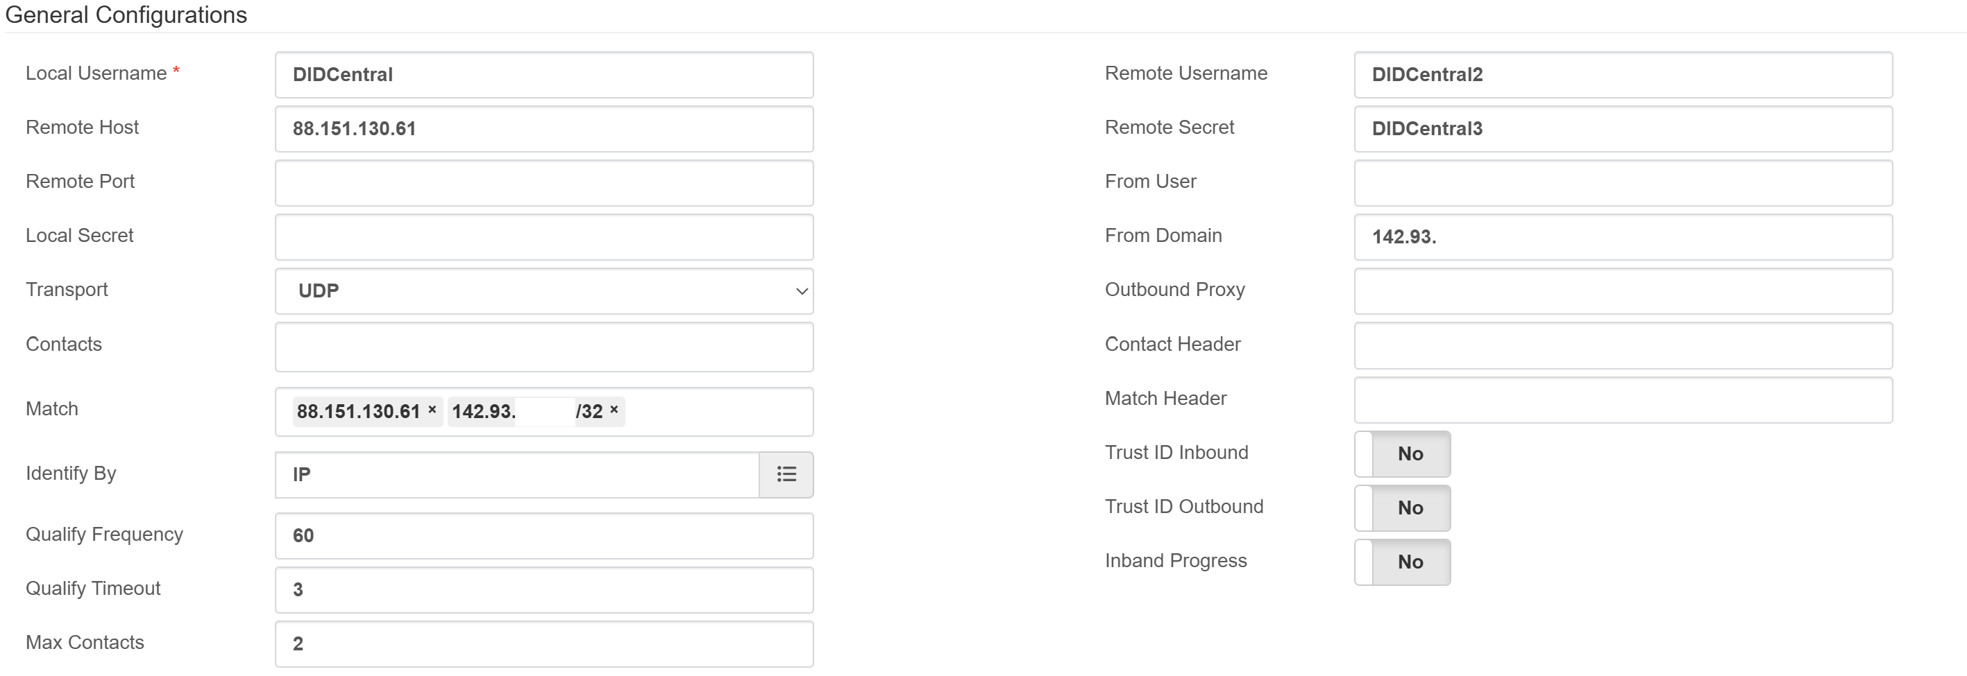Click the Qualify Frequency label
Screen dimensions: 1967x676
105,534
